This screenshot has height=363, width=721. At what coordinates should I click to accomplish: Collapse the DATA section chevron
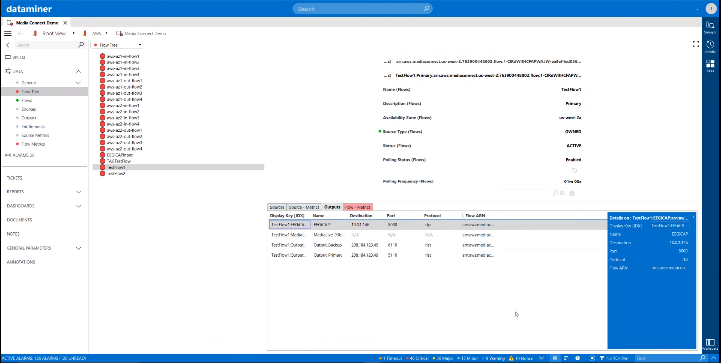(78, 71)
